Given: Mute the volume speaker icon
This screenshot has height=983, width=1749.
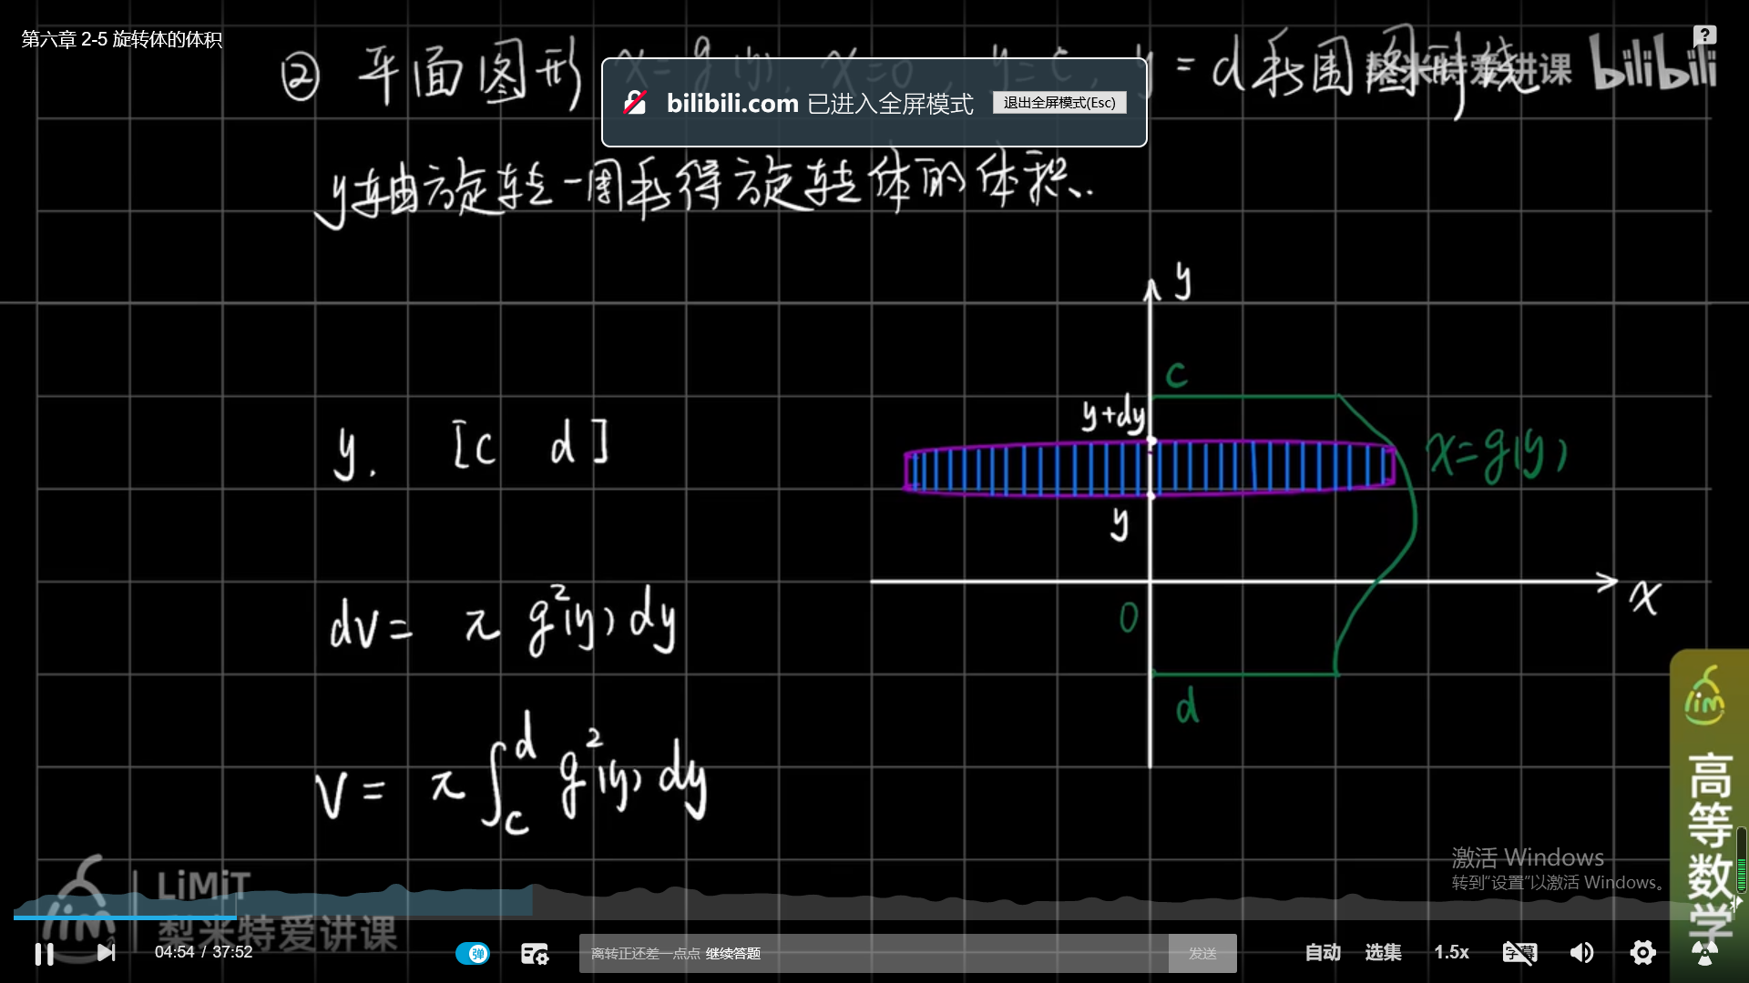Looking at the screenshot, I should pos(1581,952).
